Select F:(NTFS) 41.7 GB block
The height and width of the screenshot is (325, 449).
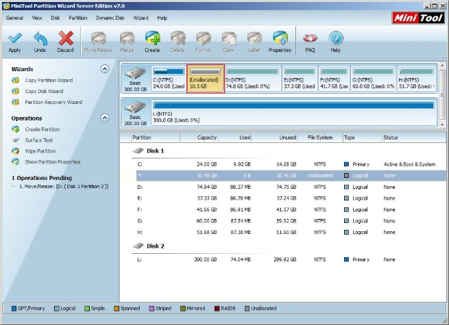334,79
